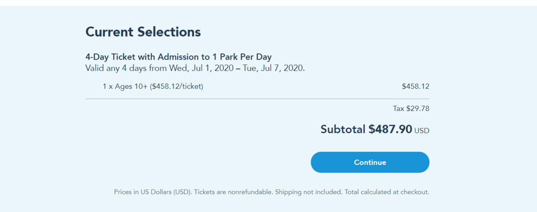
Task: Click the Tax $29.78 amount
Action: click(411, 108)
